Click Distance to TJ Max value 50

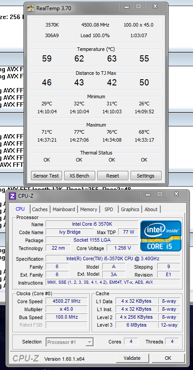pyautogui.click(x=144, y=82)
